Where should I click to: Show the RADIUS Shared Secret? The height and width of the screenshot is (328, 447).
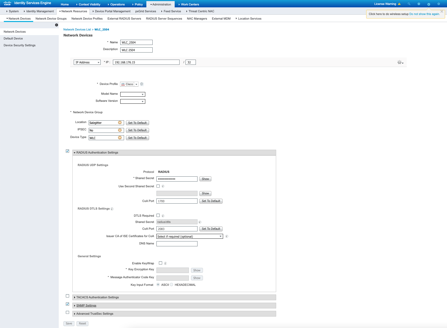[x=205, y=179]
